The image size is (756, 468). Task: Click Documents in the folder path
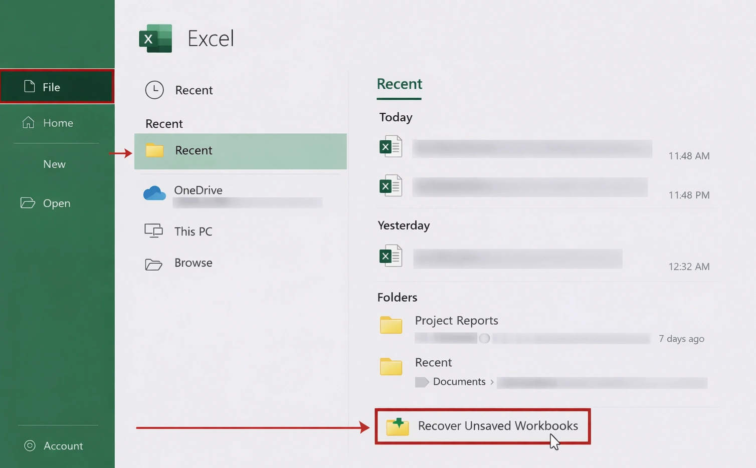pos(459,382)
